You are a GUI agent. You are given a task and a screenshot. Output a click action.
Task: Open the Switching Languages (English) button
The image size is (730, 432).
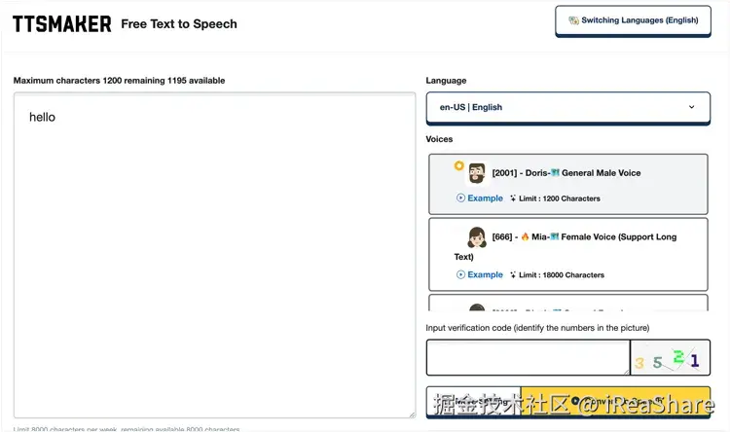[x=633, y=20]
